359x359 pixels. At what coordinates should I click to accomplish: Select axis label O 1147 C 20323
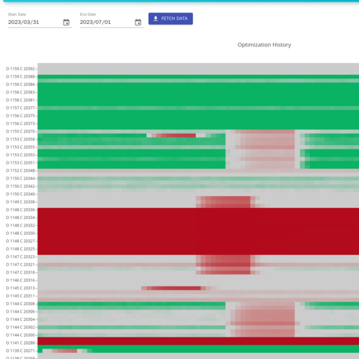pos(20,257)
